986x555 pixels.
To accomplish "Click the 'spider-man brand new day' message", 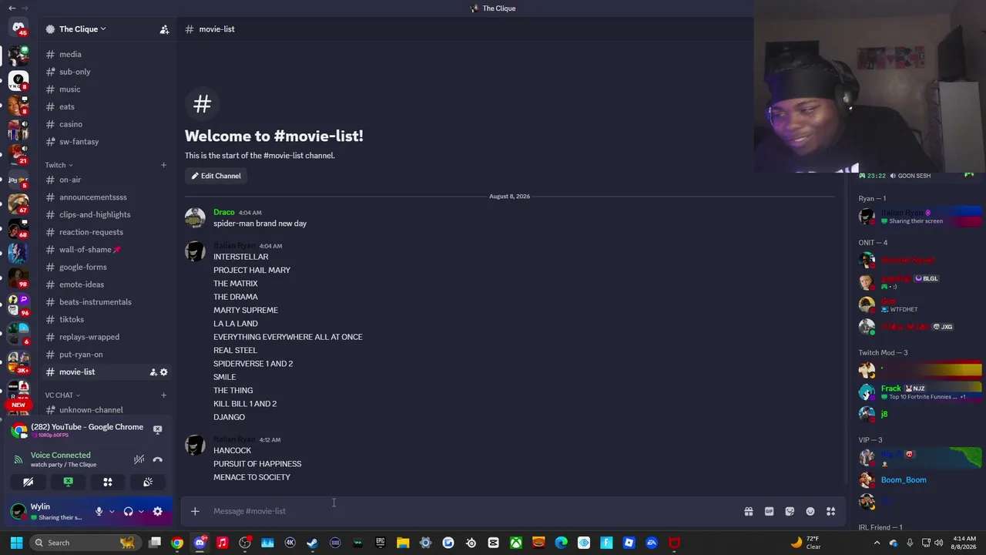I will point(260,224).
